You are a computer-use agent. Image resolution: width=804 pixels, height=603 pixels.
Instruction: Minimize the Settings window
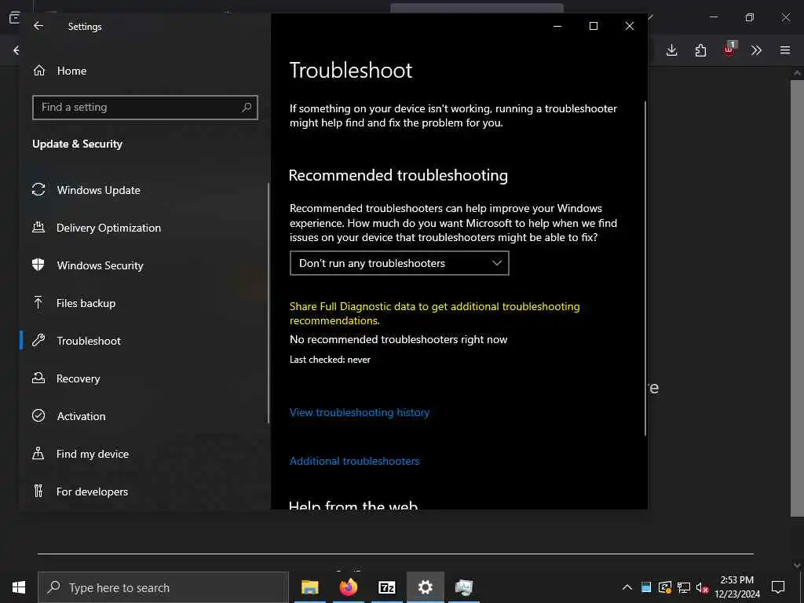[x=557, y=26]
